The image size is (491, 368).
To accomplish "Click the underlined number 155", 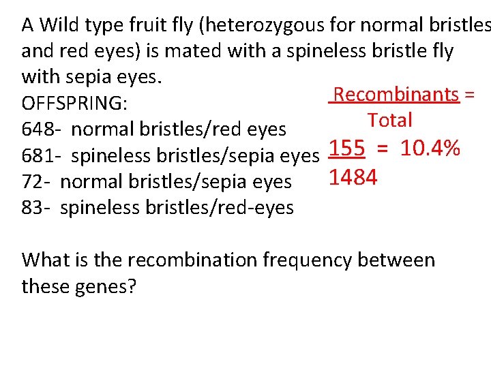I will click(346, 148).
